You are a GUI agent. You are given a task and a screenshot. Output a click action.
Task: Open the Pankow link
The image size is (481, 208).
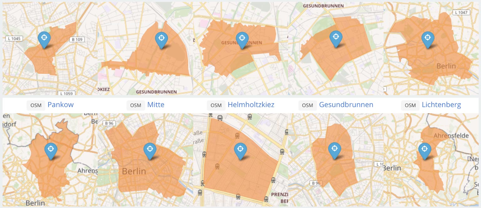tap(60, 105)
